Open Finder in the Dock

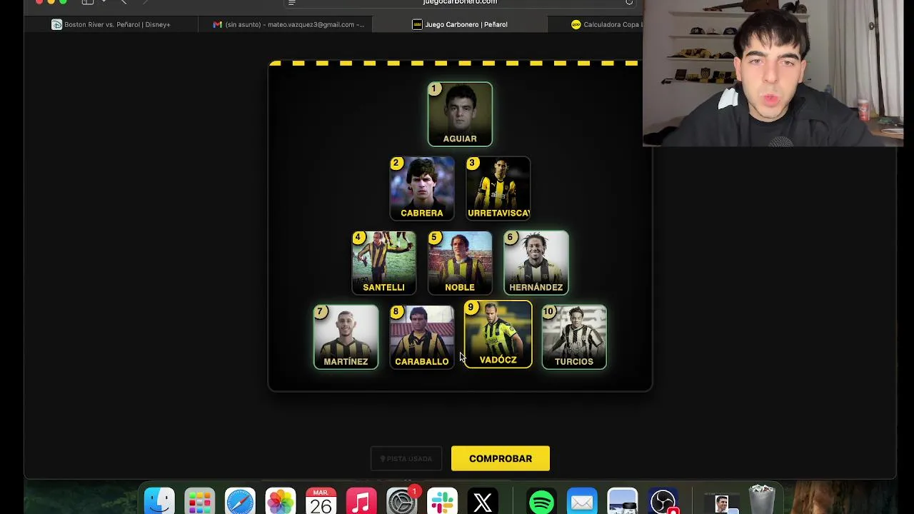pos(159,501)
